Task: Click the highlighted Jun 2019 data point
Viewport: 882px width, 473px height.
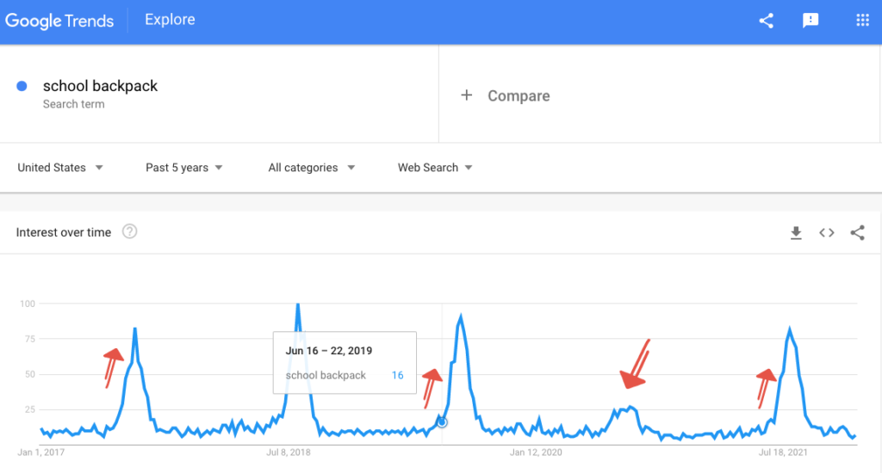Action: (x=442, y=421)
